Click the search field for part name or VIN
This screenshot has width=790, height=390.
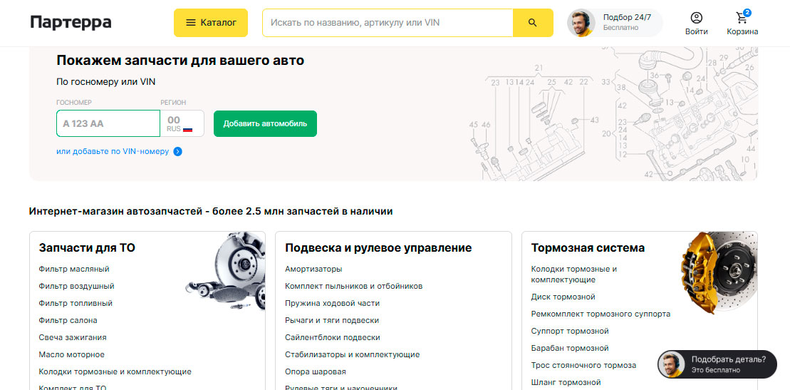[x=388, y=23]
